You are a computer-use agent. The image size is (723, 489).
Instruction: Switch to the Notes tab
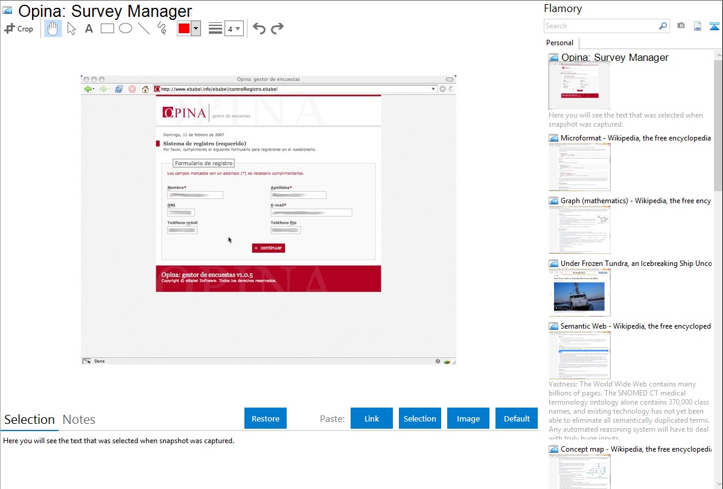coord(79,420)
